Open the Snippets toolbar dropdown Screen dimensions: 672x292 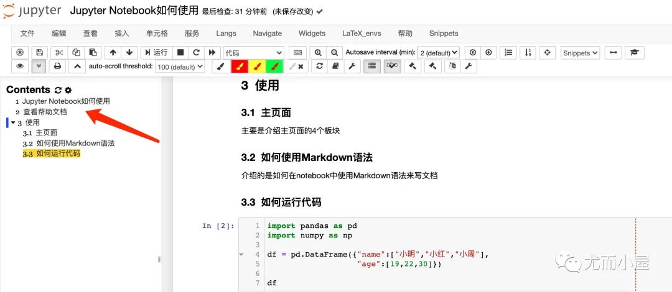click(581, 53)
